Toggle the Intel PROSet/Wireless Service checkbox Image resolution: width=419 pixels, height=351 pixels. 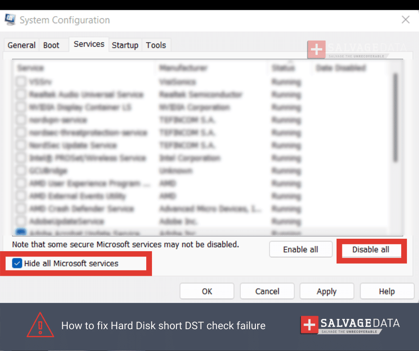[21, 158]
